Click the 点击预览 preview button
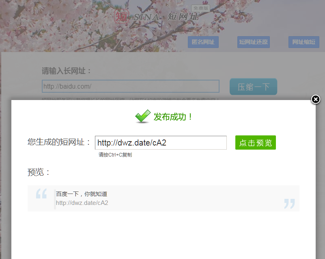Screen dimensions: 325x259 coord(255,143)
